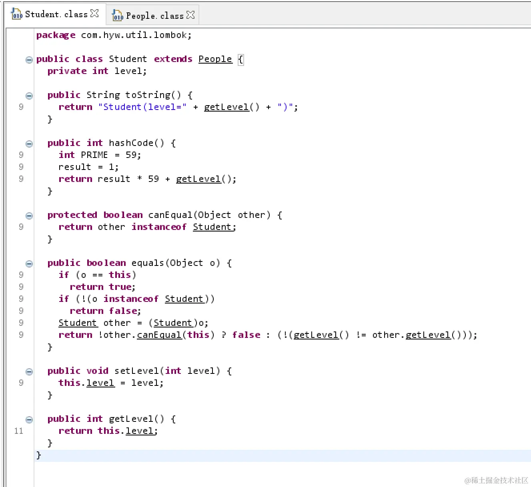Click getLevel() call in toString return
The height and width of the screenshot is (487, 531).
(226, 107)
